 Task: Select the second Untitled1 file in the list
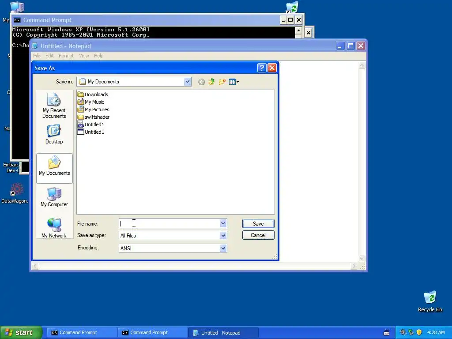[x=91, y=132]
